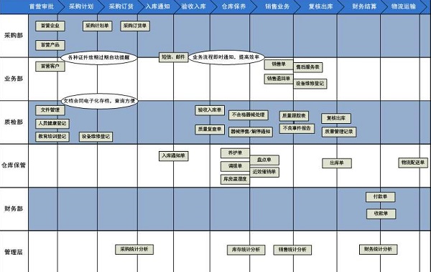431x272 pixels.
Task: Select the 销售业务 stage header
Action: 277,6
